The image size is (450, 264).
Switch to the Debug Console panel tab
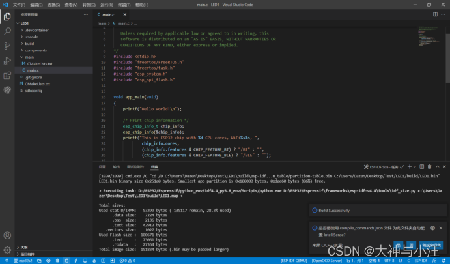(x=135, y=167)
